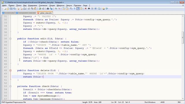This screenshot has width=185, height=104.
Task: Run macro multiple times icon
Action: (96, 9)
